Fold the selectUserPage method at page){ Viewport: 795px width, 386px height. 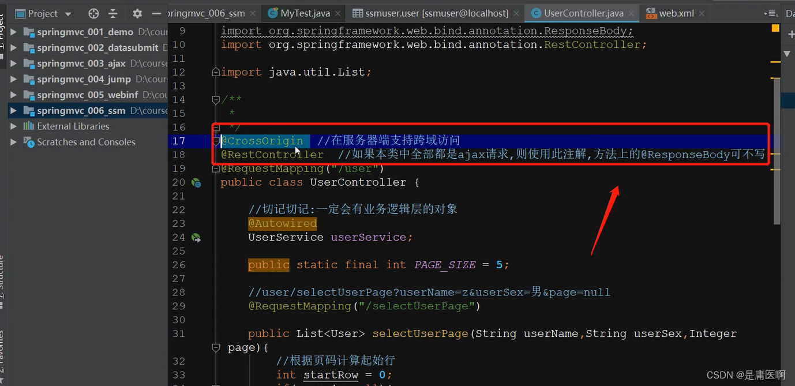[216, 347]
